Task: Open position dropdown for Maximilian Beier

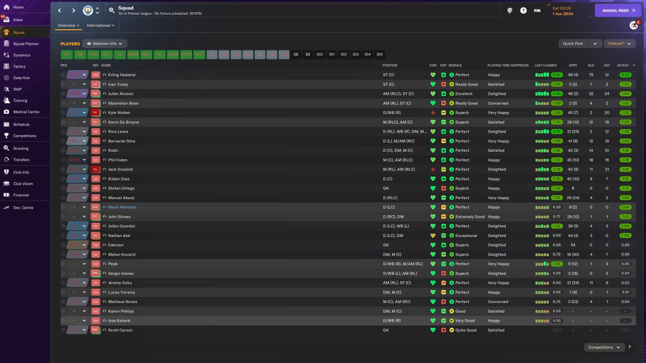Action: click(x=84, y=103)
